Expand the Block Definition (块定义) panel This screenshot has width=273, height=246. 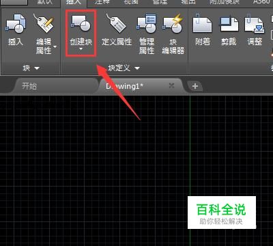pos(124,68)
